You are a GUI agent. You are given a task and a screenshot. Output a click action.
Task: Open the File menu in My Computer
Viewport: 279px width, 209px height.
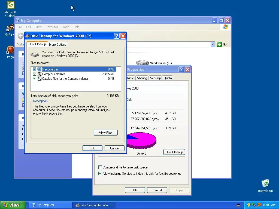click(x=20, y=27)
